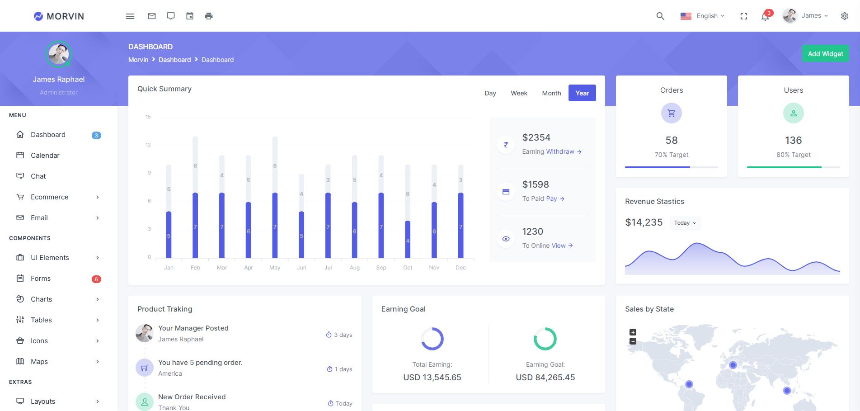Viewport: 860px width, 411px height.
Task: Click the Dashboard badge showing 3
Action: 96,135
